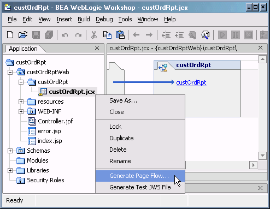Click the Cut scissors icon

point(94,34)
